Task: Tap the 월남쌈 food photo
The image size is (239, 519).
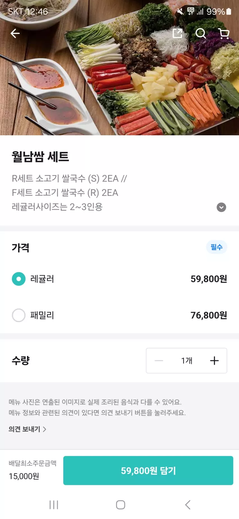Action: [x=119, y=68]
